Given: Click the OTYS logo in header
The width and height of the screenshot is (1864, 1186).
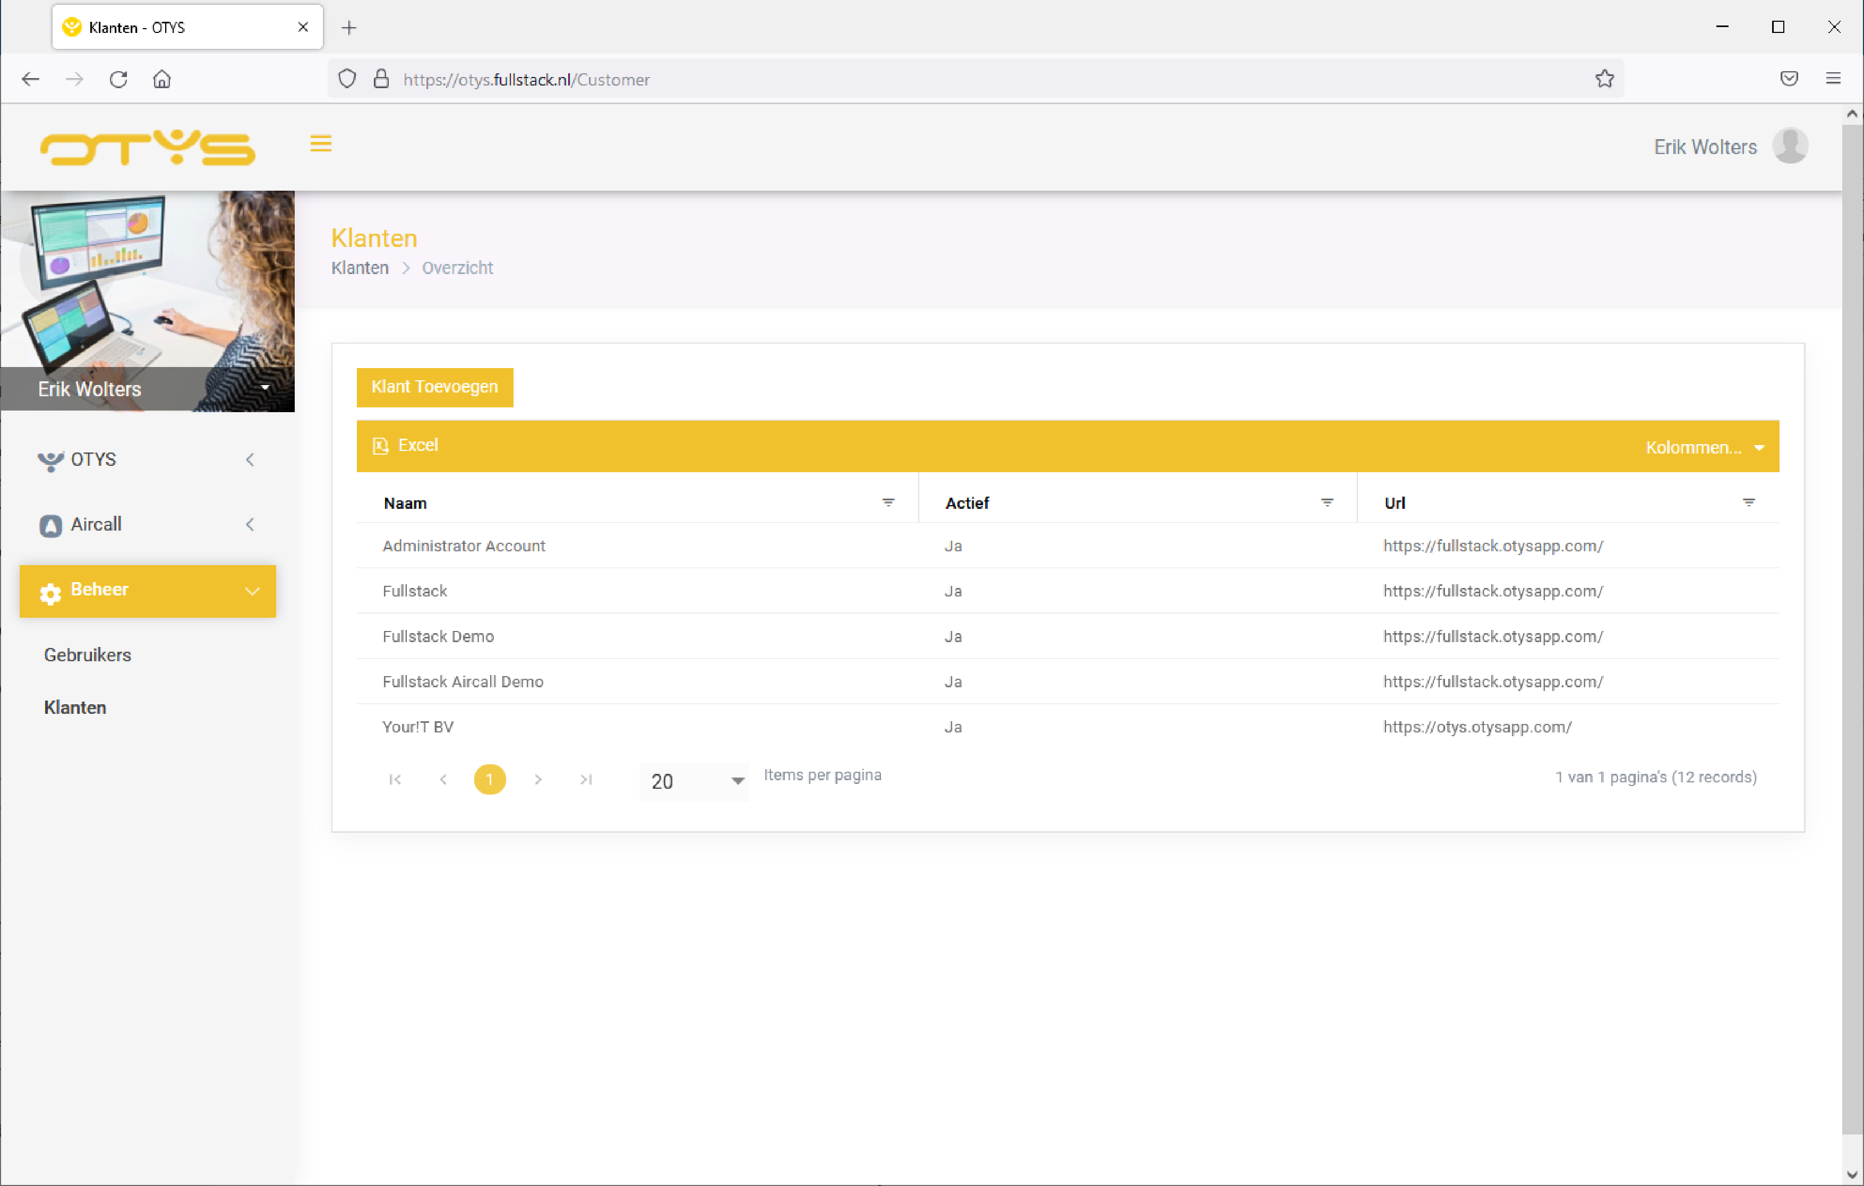Looking at the screenshot, I should pos(148,147).
